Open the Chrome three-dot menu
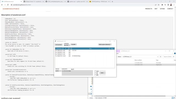The image size is (176, 99). click(174, 5)
